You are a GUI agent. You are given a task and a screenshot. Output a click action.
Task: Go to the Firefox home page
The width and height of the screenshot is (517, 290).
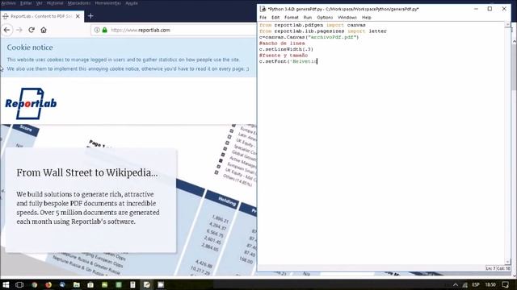click(44, 30)
